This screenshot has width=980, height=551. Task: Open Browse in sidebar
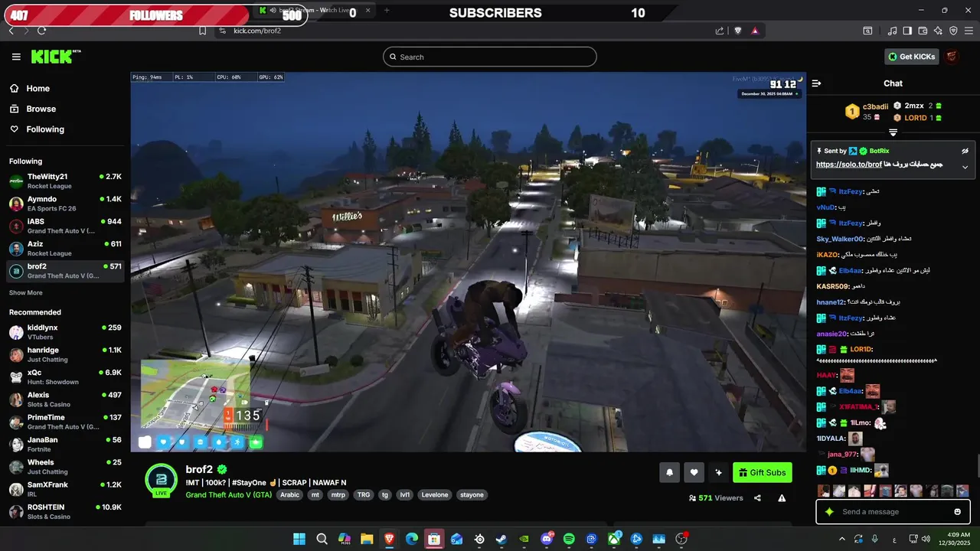pos(41,109)
